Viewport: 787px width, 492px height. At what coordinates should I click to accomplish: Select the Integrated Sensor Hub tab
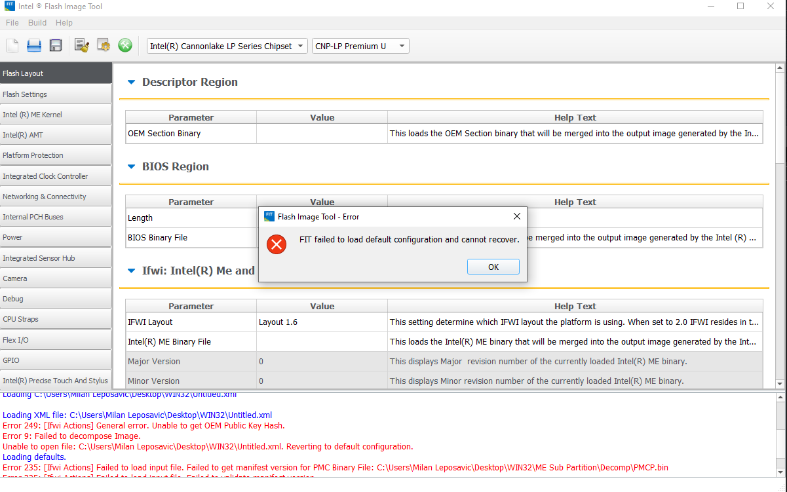coord(56,258)
